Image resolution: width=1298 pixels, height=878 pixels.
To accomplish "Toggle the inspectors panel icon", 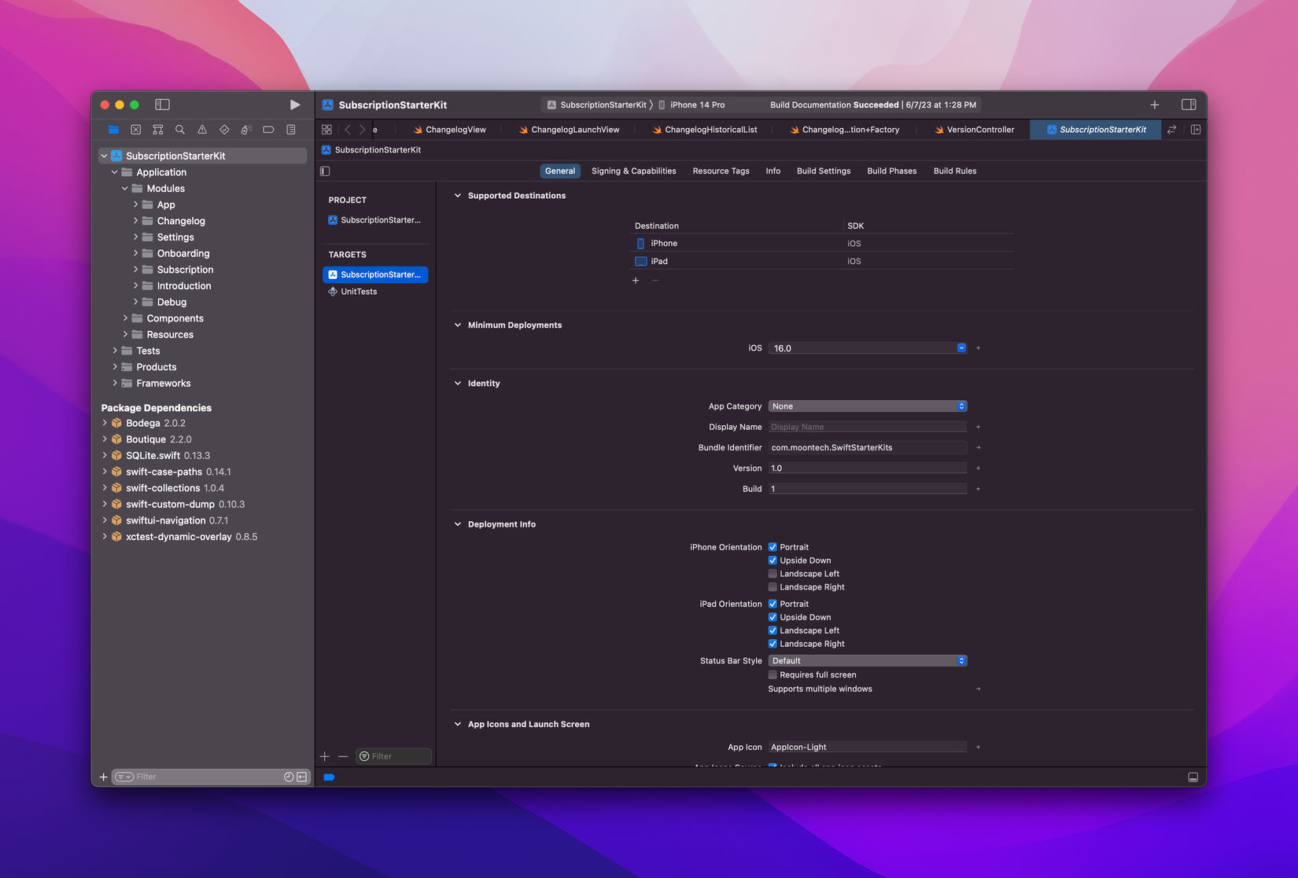I will pos(1189,105).
